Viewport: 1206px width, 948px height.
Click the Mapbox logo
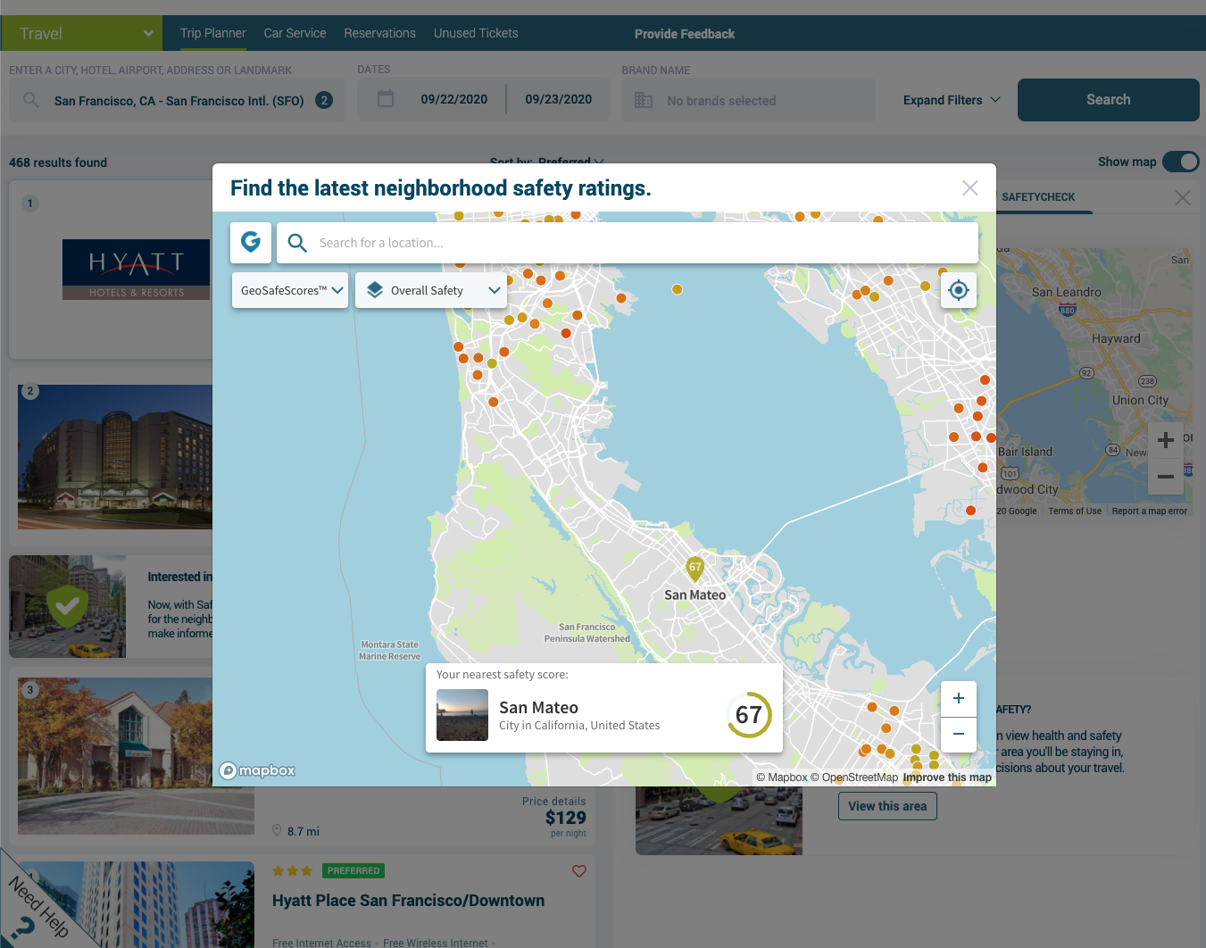257,770
